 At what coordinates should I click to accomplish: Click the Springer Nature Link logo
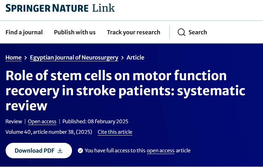tap(60, 8)
